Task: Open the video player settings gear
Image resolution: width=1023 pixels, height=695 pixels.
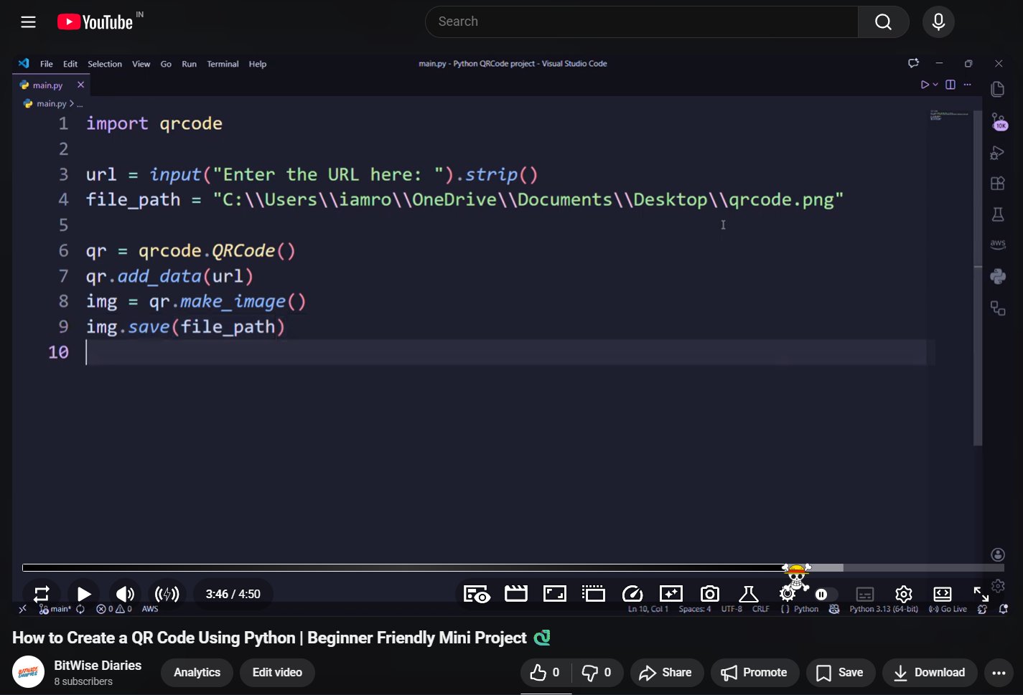Action: tap(903, 594)
